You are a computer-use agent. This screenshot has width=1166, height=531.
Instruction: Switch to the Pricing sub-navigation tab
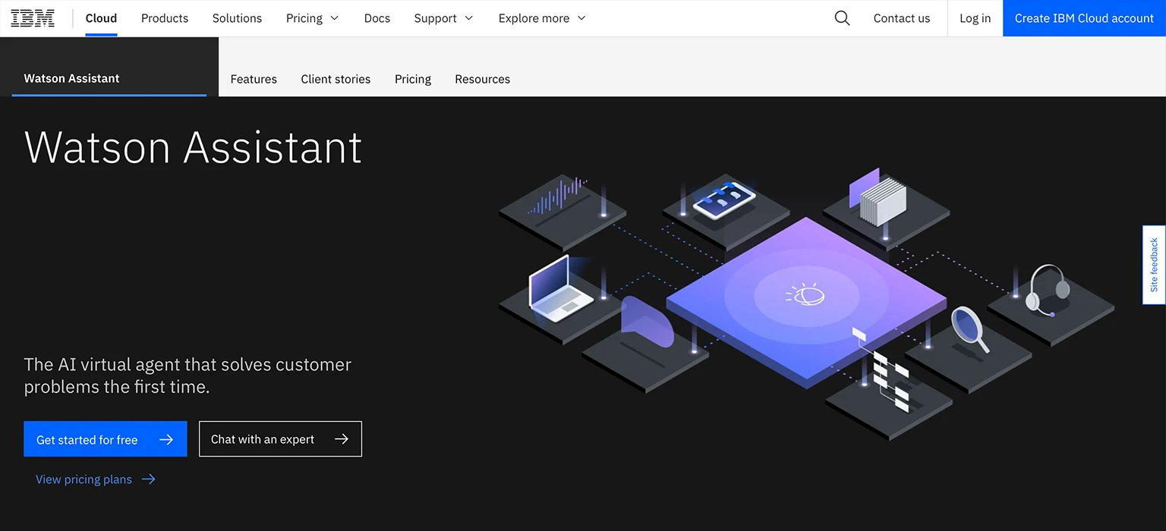coord(413,79)
